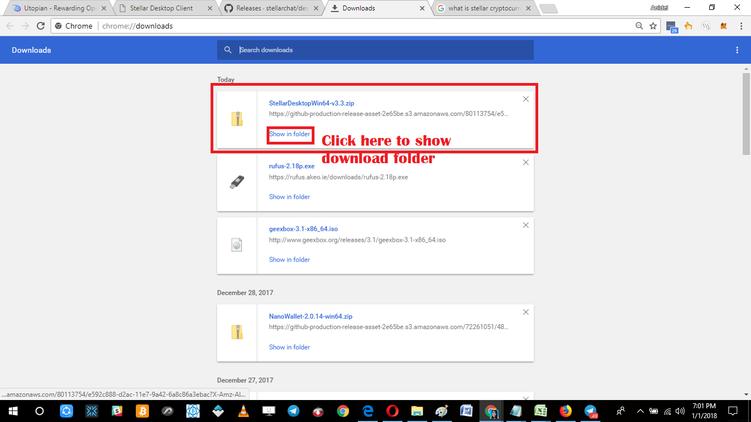Close the Releases stellarchat GitHub tab

316,8
